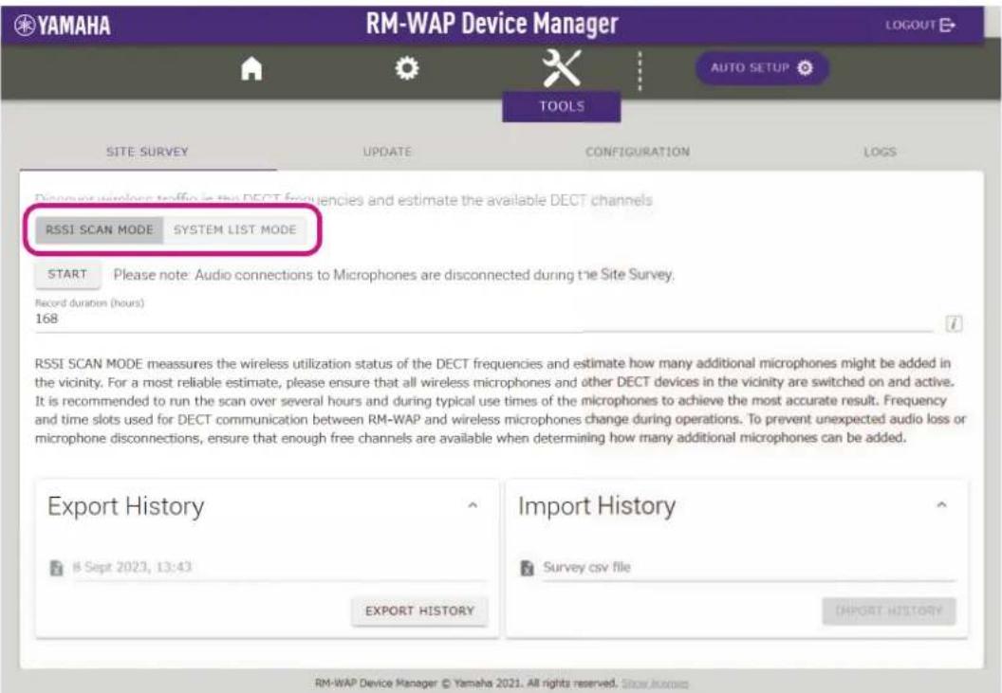Click the Export History heading

(x=126, y=506)
